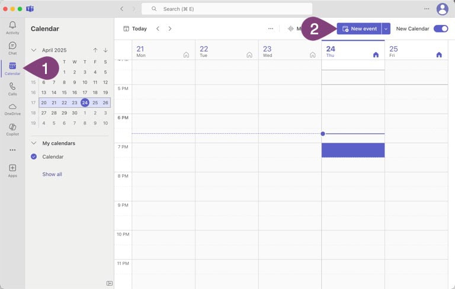
Task: Click the home location icon on Friday 25
Action: tap(439, 55)
